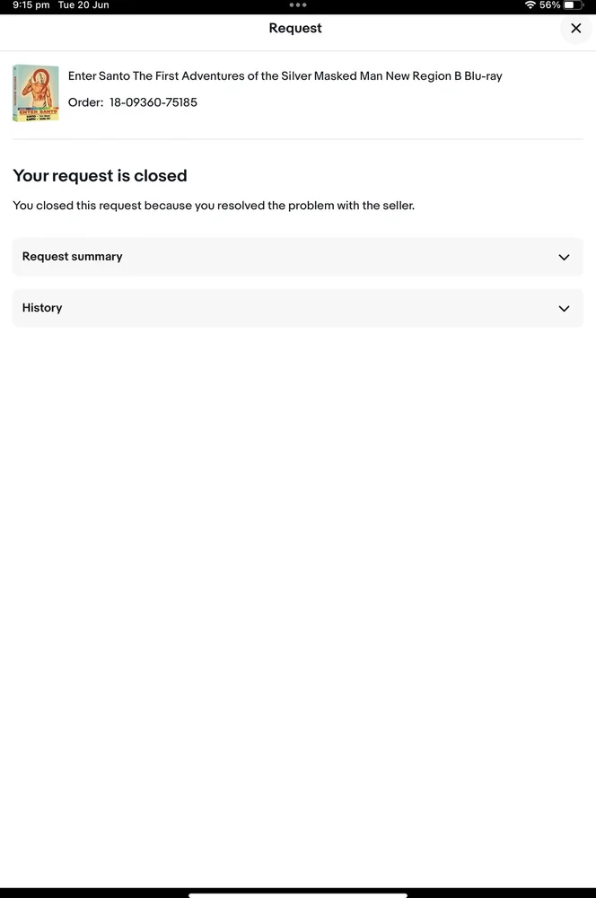Viewport: 596px width, 898px height.
Task: Tap the Enter Santo Blu-ray cover thumbnail
Action: (36, 93)
